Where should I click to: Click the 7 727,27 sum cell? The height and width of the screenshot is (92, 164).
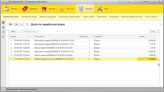[147, 44]
